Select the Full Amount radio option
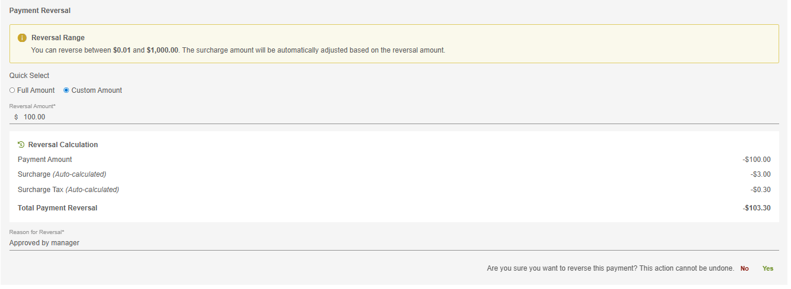Image resolution: width=791 pixels, height=289 pixels. [12, 90]
